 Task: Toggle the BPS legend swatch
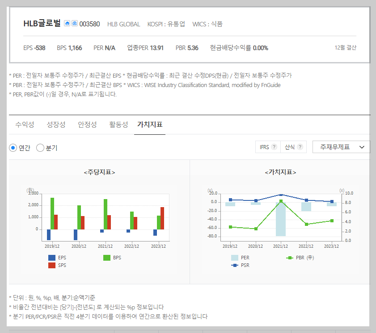click(107, 258)
